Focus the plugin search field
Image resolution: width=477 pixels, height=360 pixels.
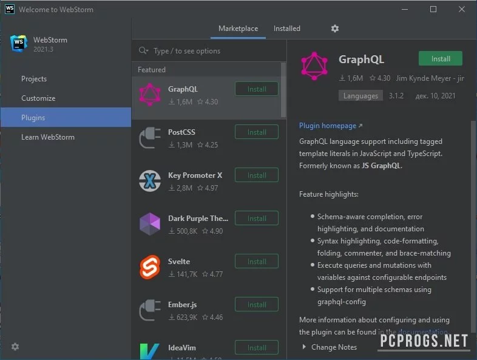pos(209,51)
